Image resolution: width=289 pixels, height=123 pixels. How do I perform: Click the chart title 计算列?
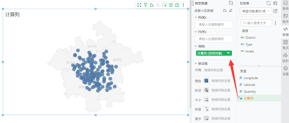click(x=12, y=15)
